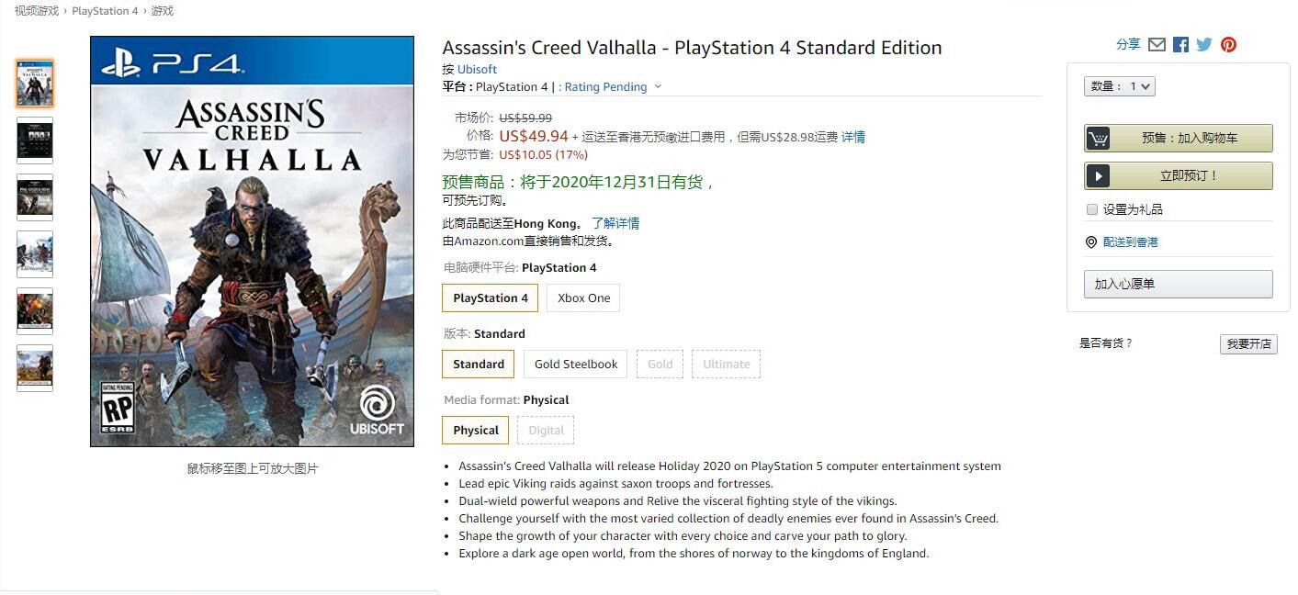Open the 游戏 breadcrumb category
Screen dimensions: 1298x595
(x=163, y=11)
